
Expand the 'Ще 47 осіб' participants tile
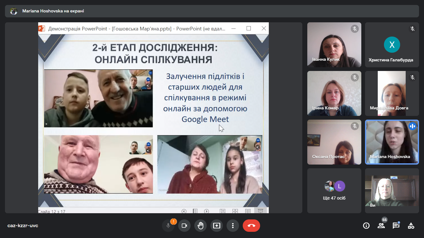click(x=334, y=191)
